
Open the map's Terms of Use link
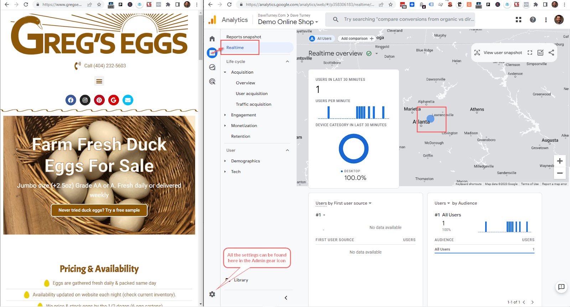point(530,184)
